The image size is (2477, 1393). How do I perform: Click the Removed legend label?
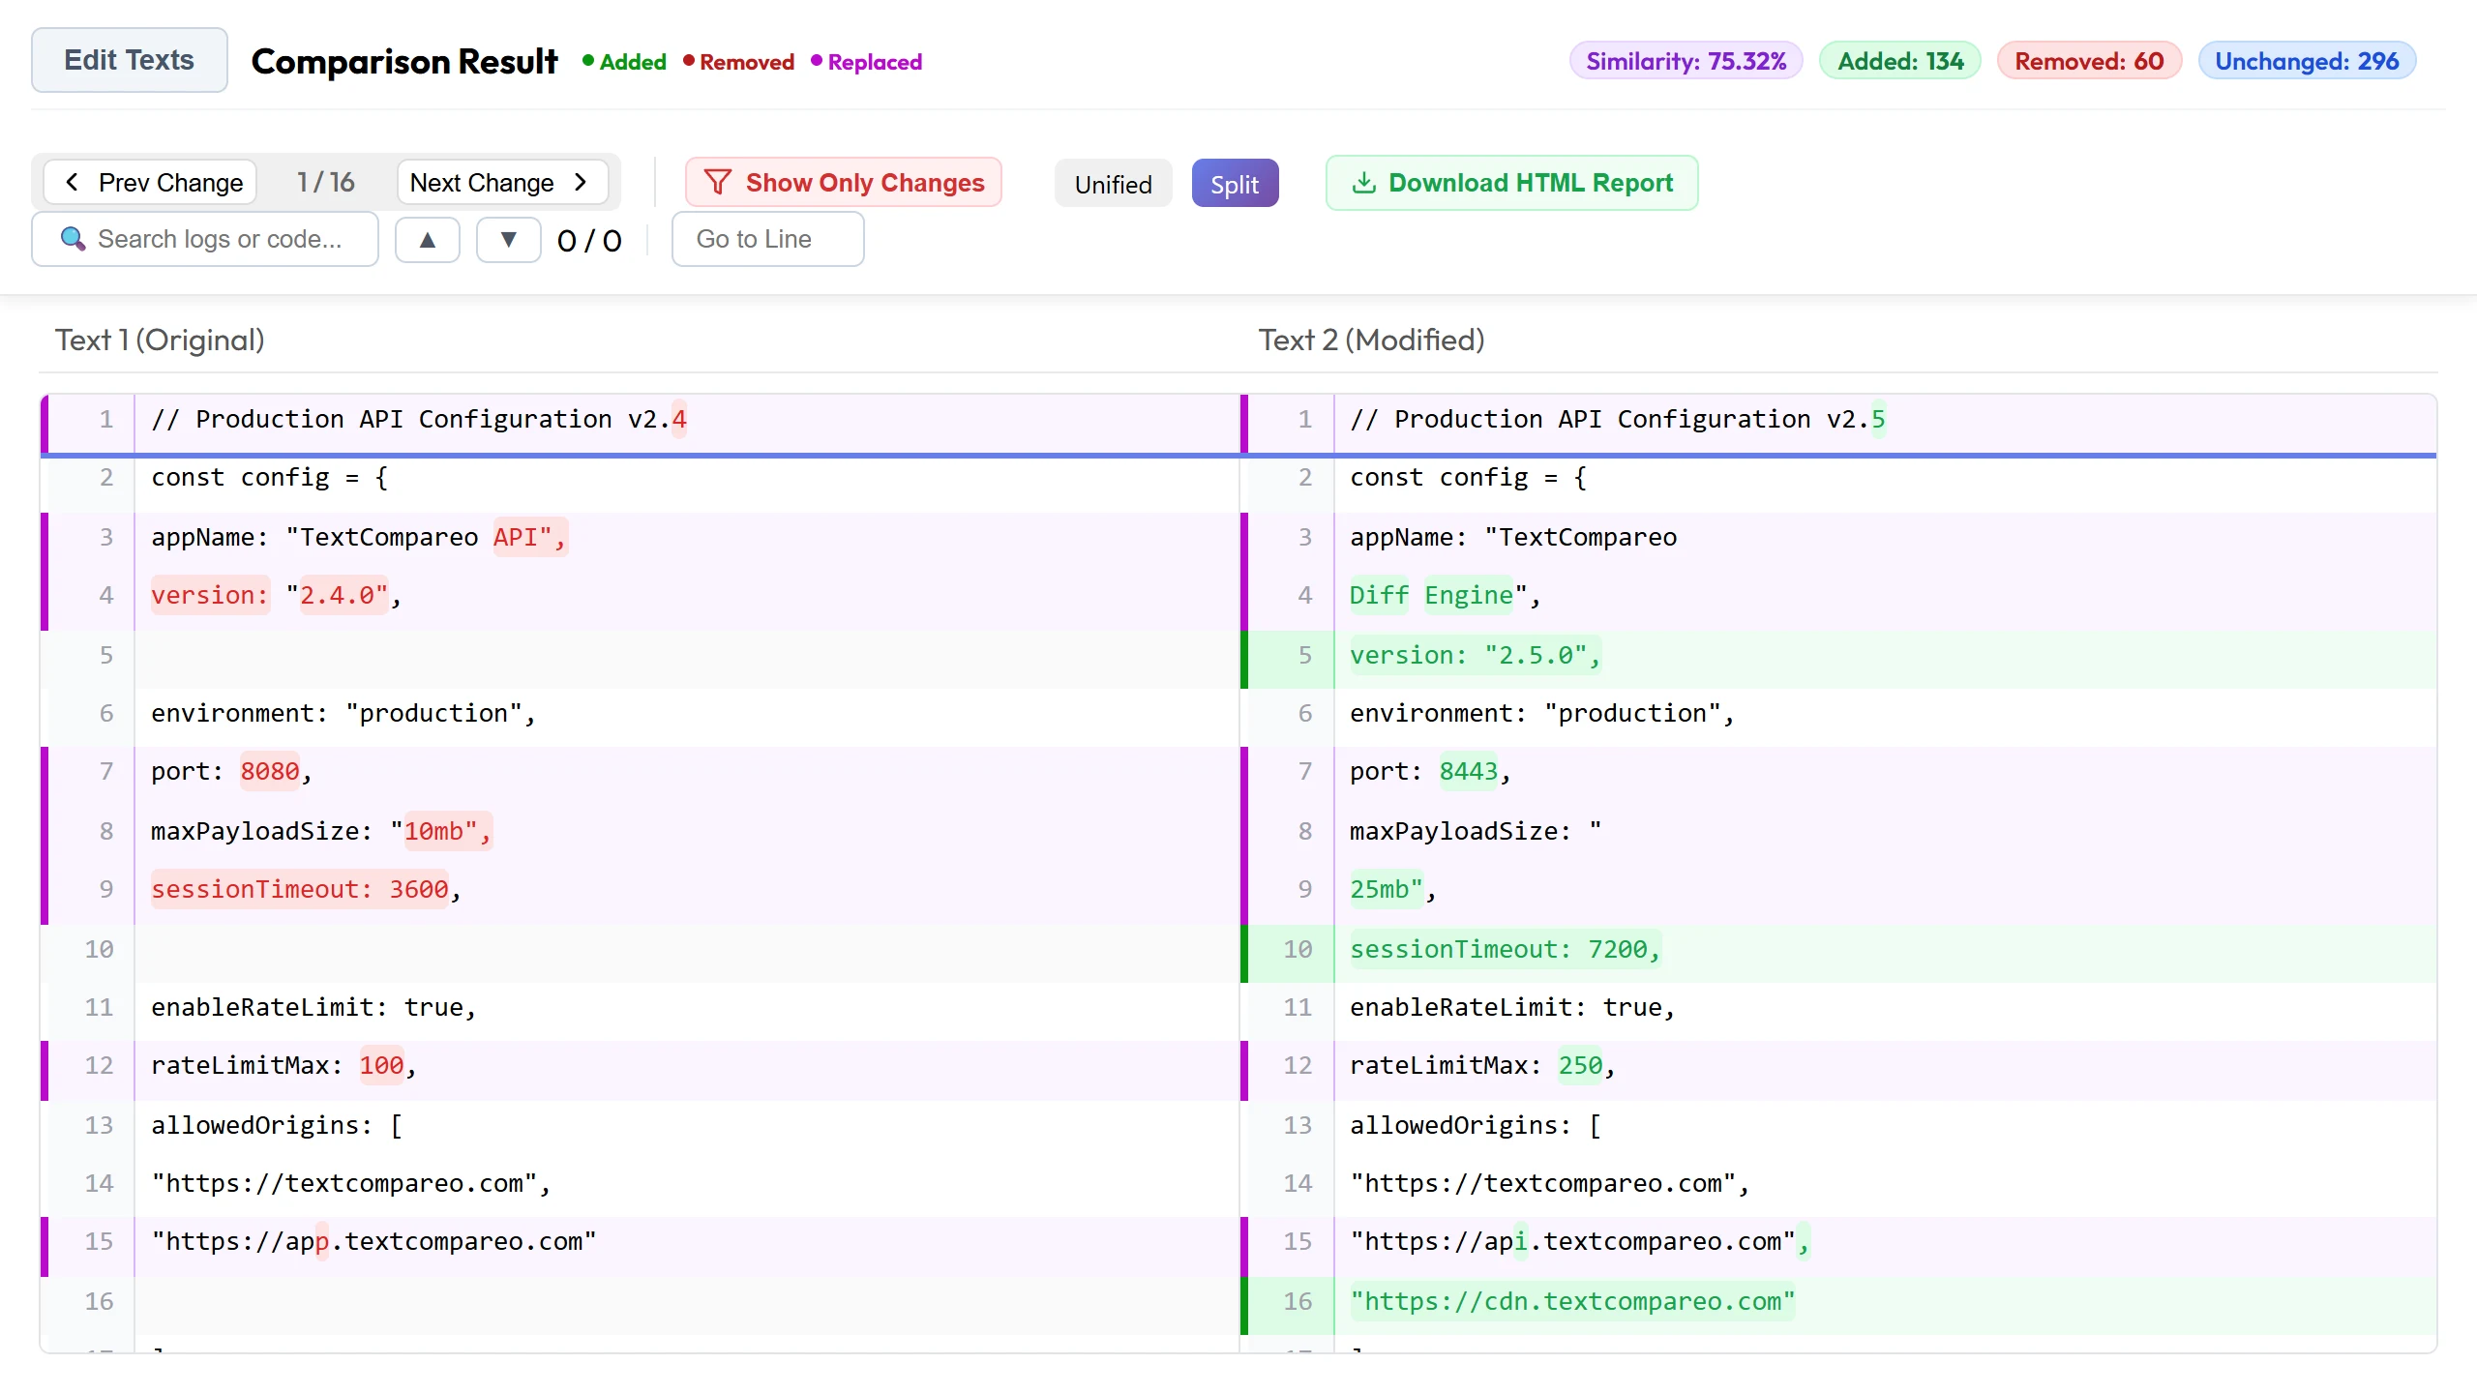739,62
